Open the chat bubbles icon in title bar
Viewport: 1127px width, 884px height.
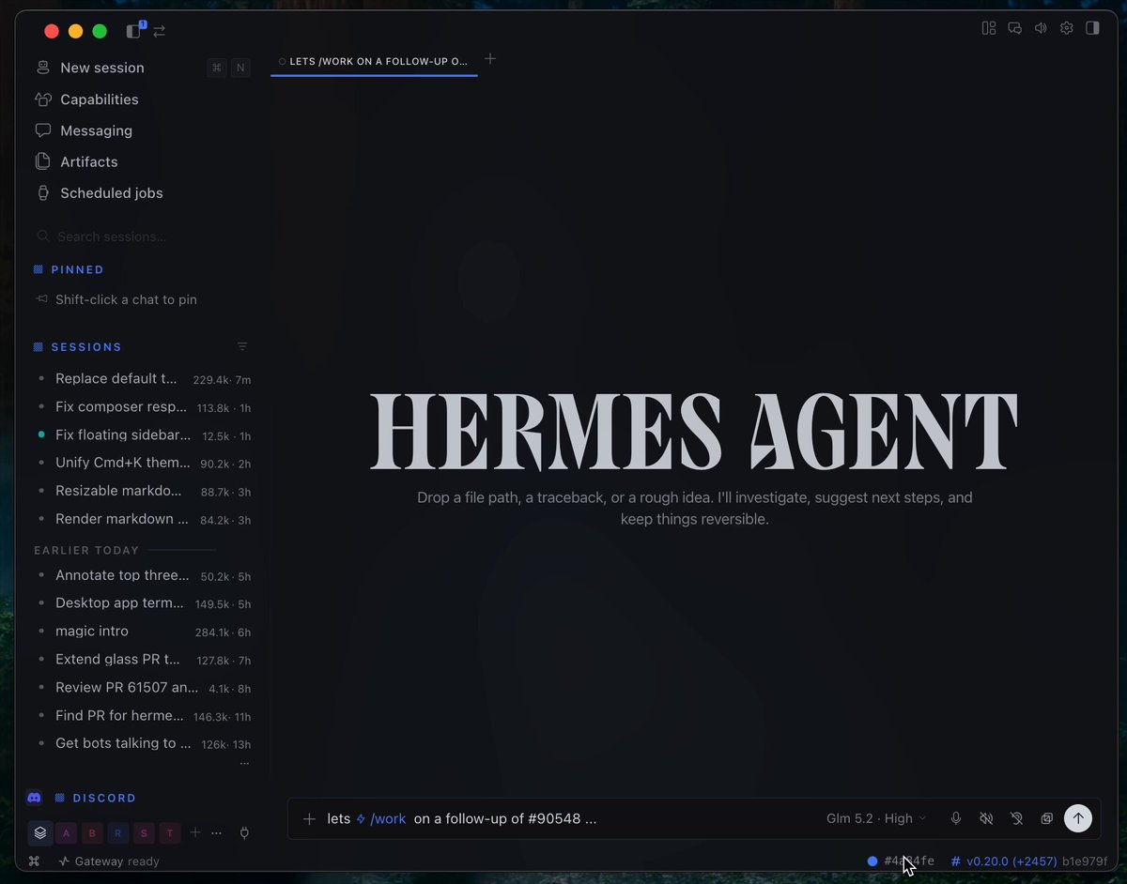tap(1014, 28)
